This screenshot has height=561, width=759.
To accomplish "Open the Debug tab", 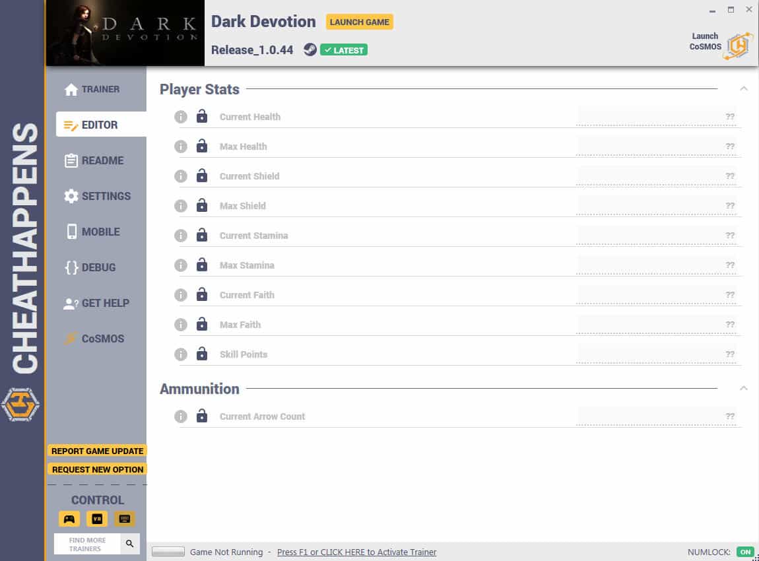I will (x=90, y=267).
